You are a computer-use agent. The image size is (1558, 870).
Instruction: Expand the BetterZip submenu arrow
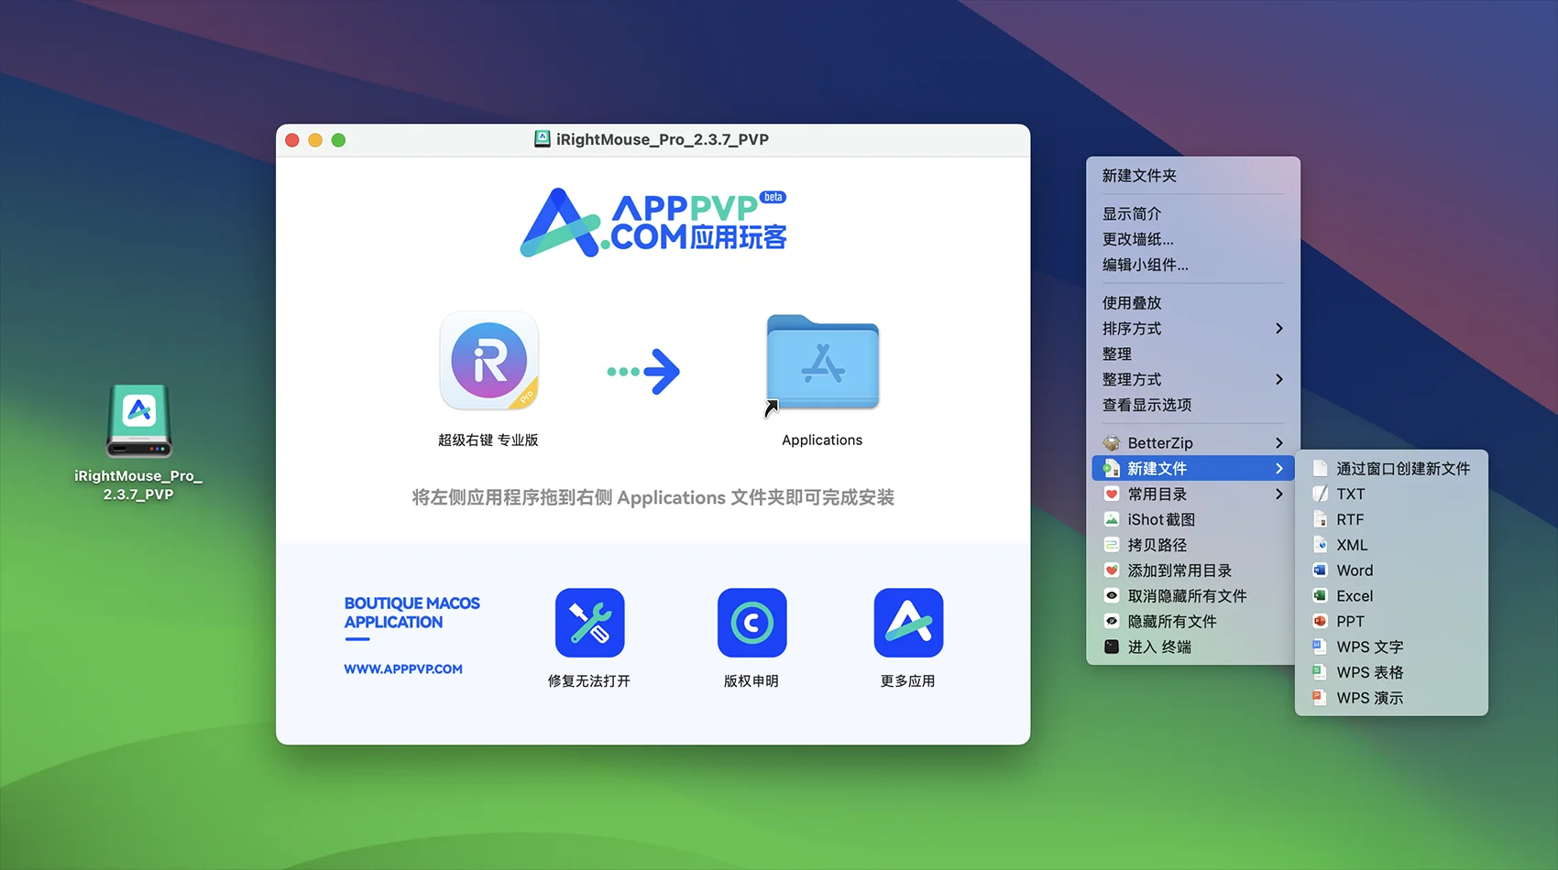click(x=1279, y=443)
